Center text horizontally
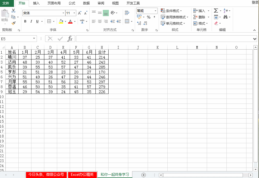Viewport: 259px width, 178px height. click(100, 21)
